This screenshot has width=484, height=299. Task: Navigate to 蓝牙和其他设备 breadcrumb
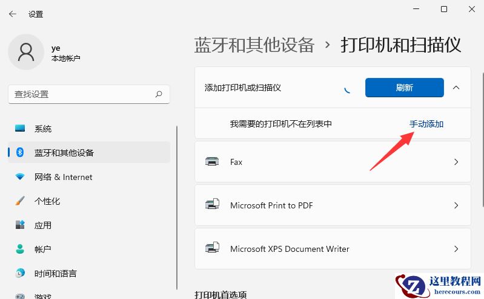(x=254, y=45)
